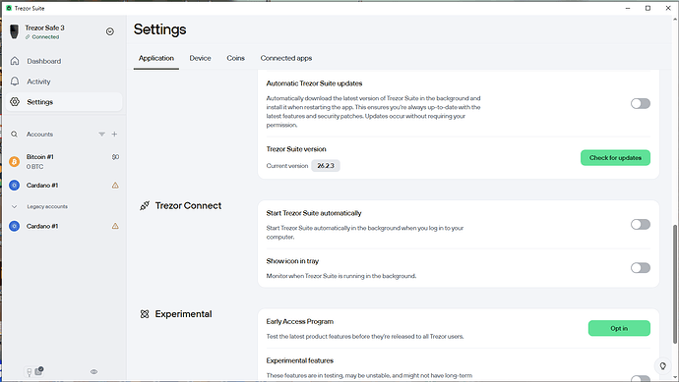Screen dimensions: 679x382
Task: Open the Bitcoin #1 account icon
Action: click(x=15, y=162)
